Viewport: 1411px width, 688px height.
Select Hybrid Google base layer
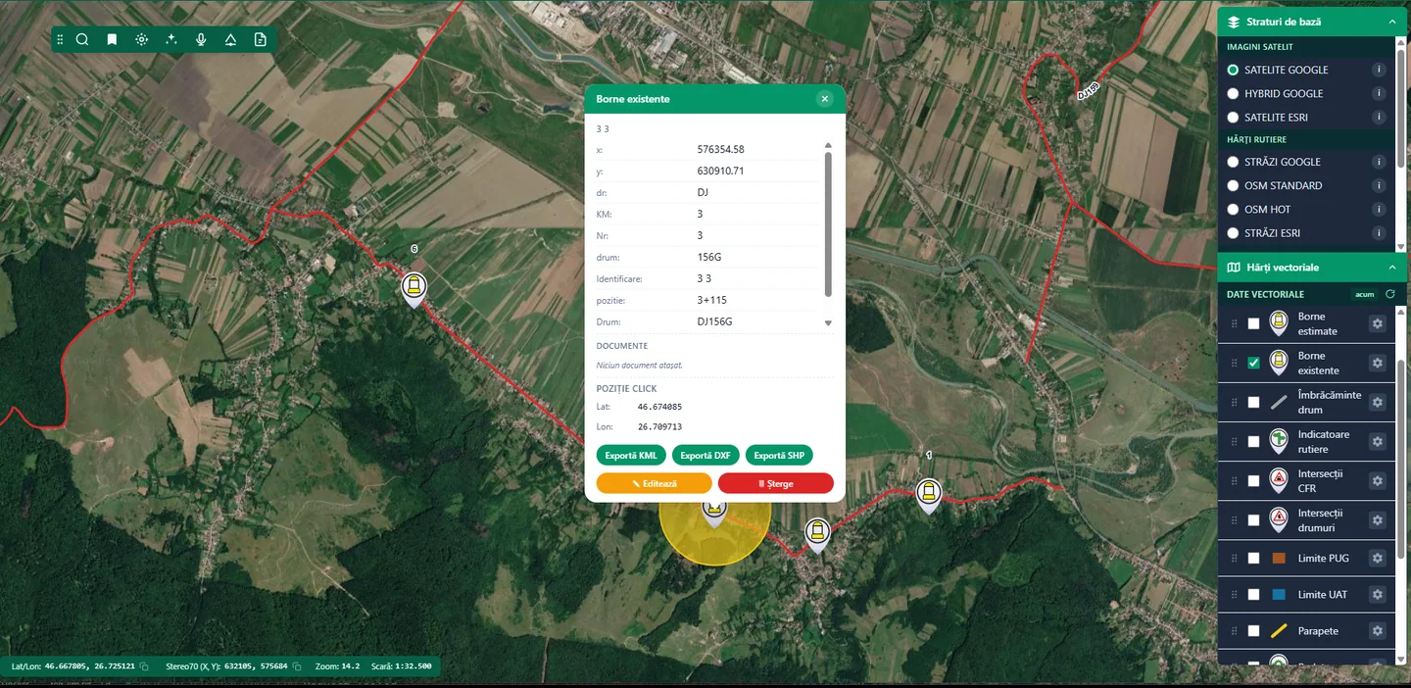[x=1233, y=93]
